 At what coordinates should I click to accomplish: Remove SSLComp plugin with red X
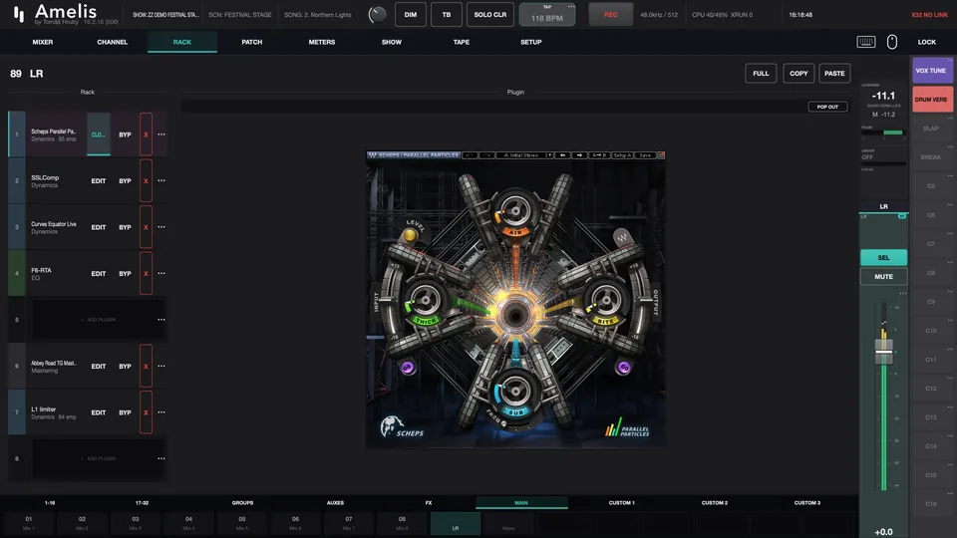point(146,180)
